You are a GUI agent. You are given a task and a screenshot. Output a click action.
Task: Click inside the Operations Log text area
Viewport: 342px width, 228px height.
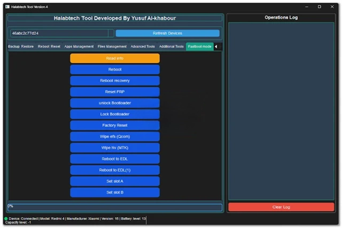tap(281, 109)
